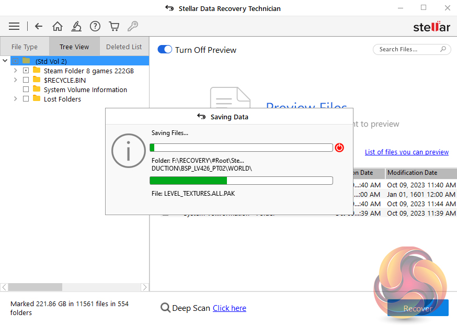Click the Oct 09, 2023 11:44 AM cell
457x325 pixels.
click(x=421, y=204)
